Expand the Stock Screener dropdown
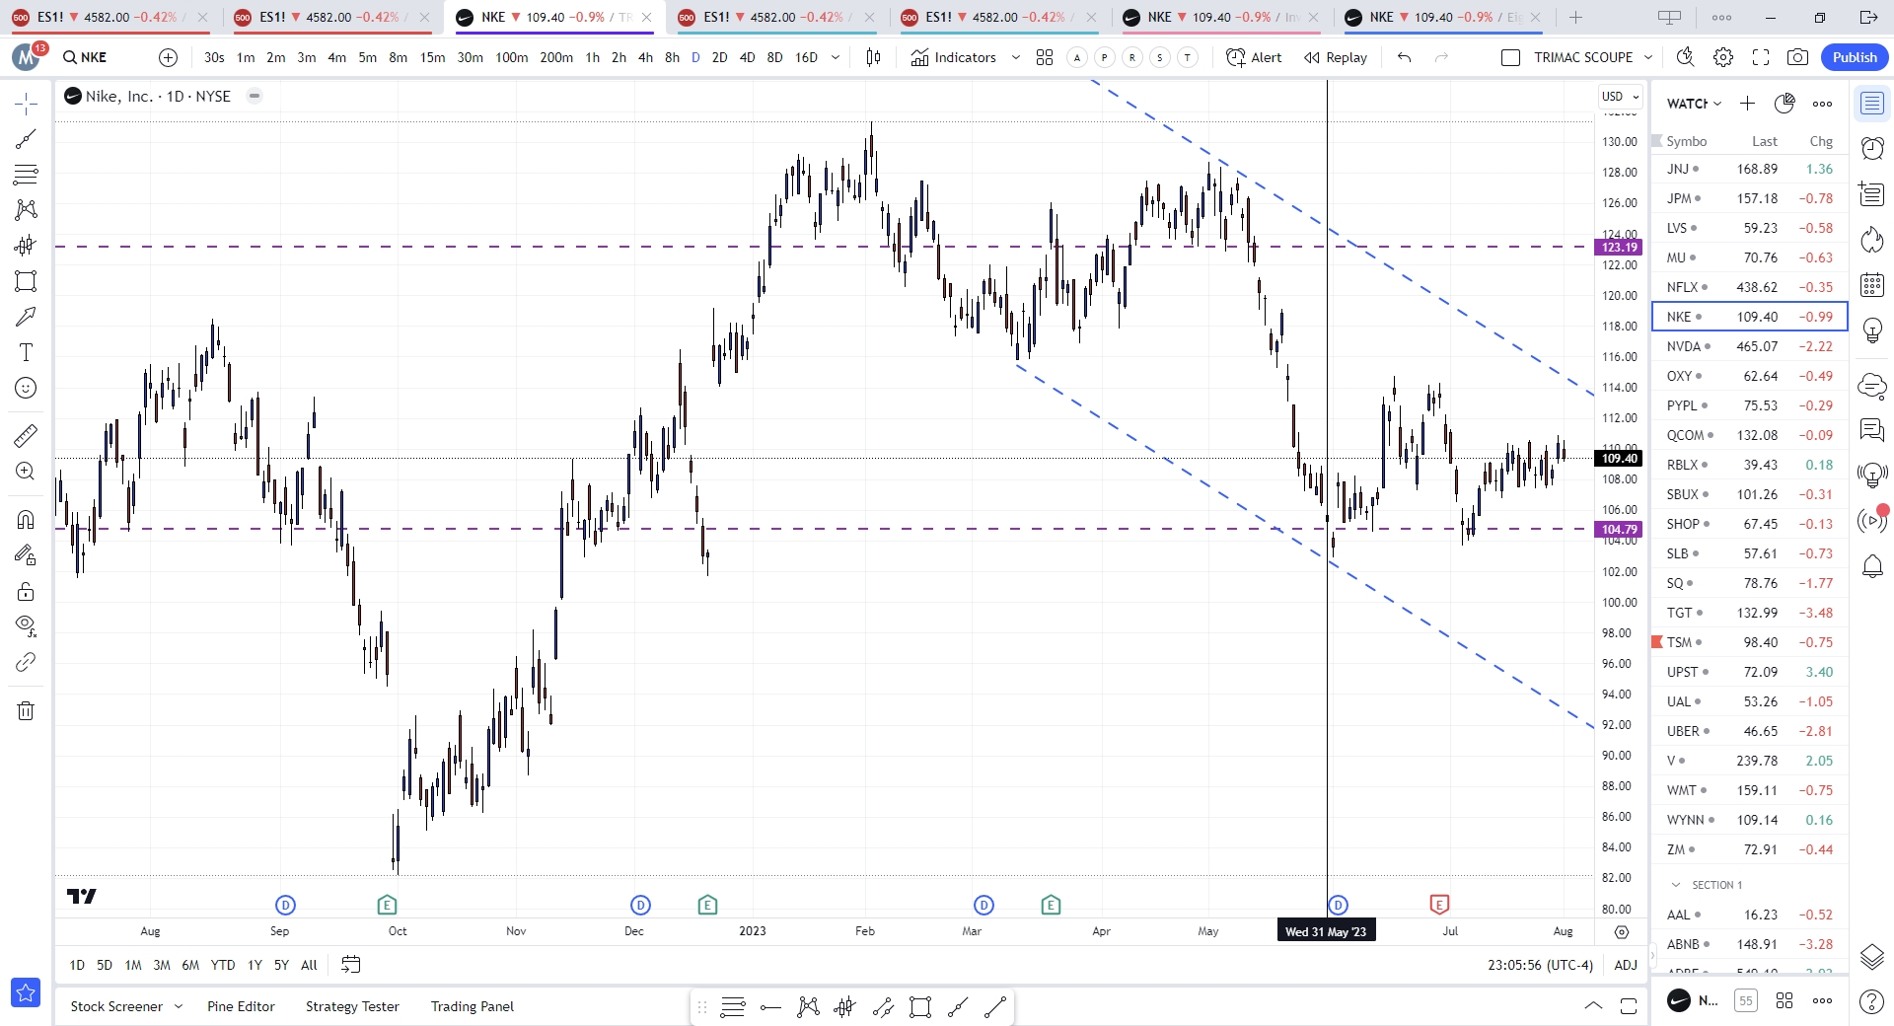Viewport: 1894px width, 1026px height. coord(179,1006)
